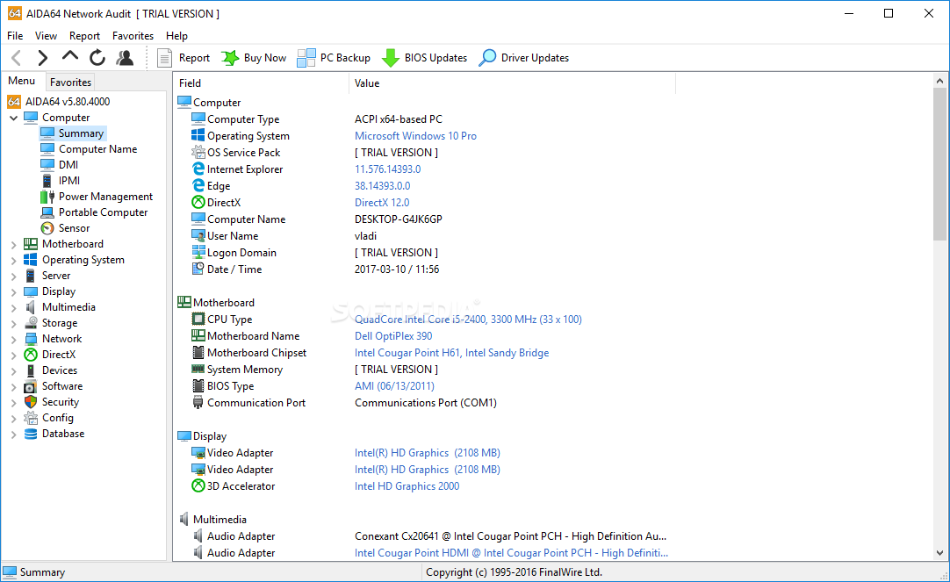950x582 pixels.
Task: Open the Microsoft Windows 10 Pro link
Action: (415, 136)
